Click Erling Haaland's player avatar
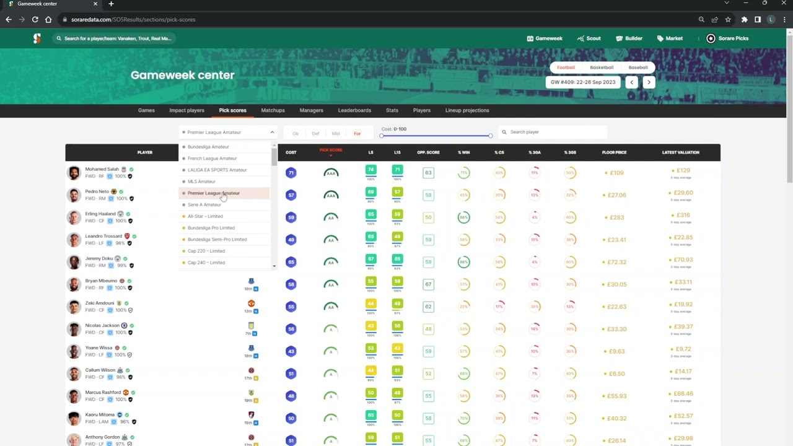 [74, 217]
